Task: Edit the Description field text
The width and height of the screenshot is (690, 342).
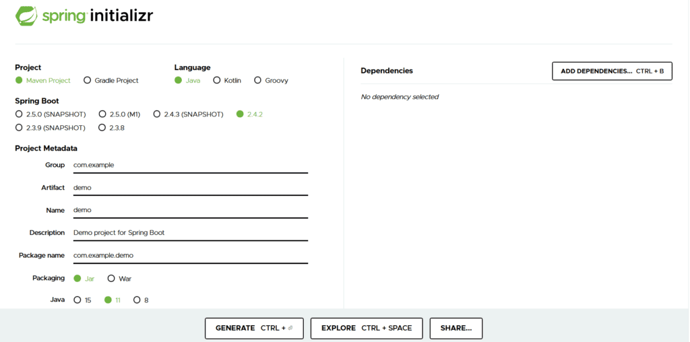Action: tap(190, 232)
